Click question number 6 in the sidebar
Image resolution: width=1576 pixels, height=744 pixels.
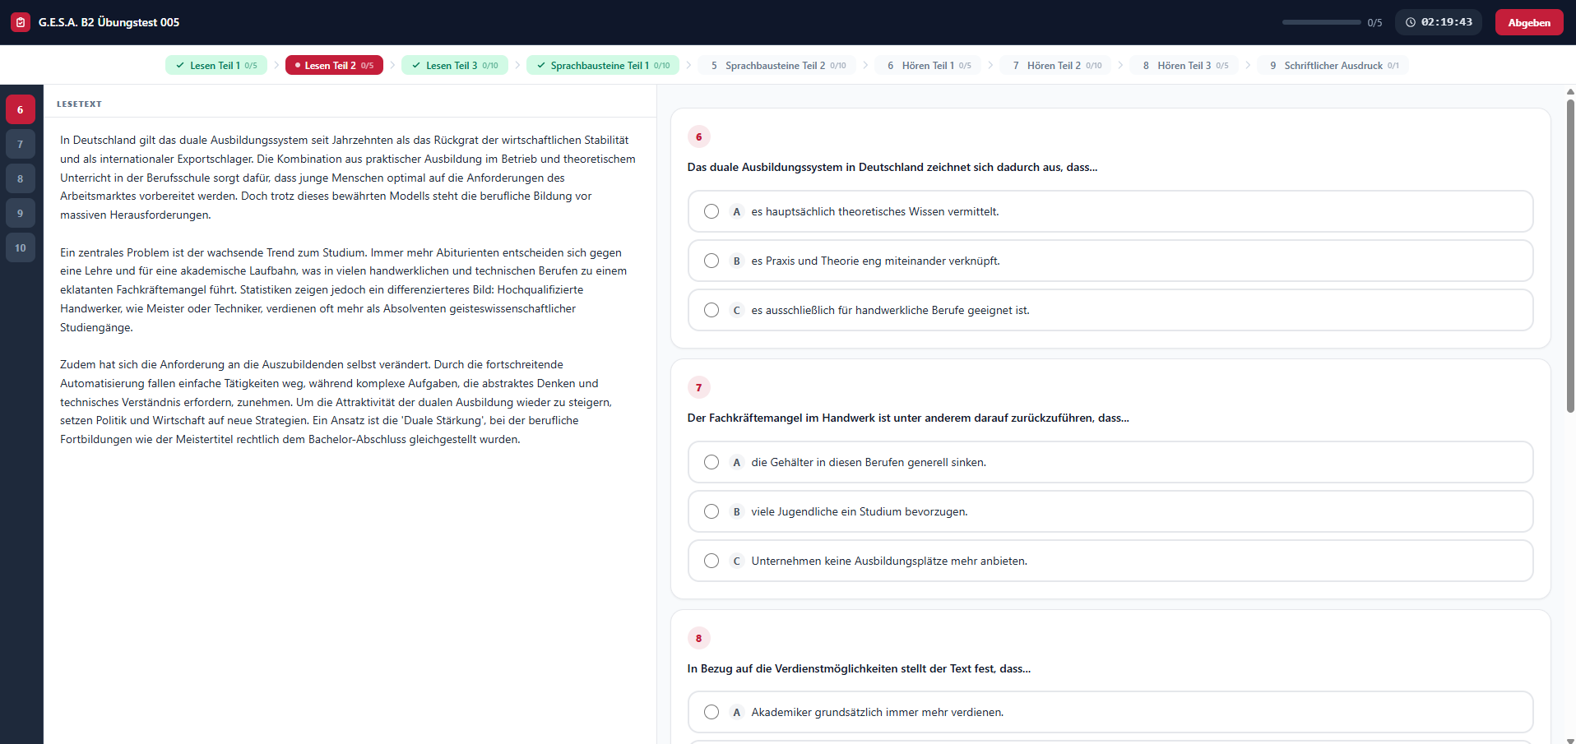[x=21, y=109]
